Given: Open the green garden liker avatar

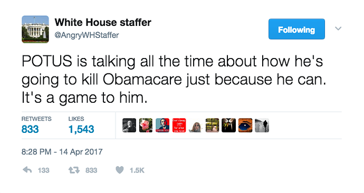Looking at the screenshot, I should [x=212, y=126].
